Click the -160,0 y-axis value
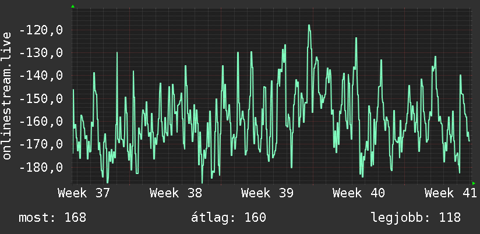The height and width of the screenshot is (234, 480). (x=41, y=122)
